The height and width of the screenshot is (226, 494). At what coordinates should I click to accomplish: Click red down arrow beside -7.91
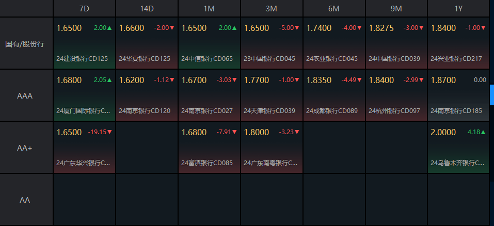click(234, 132)
